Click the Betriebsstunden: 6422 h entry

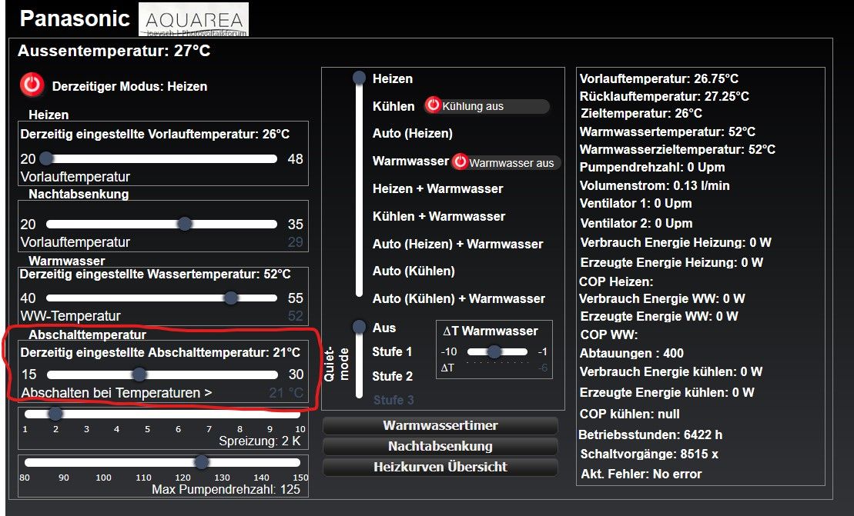(x=650, y=435)
